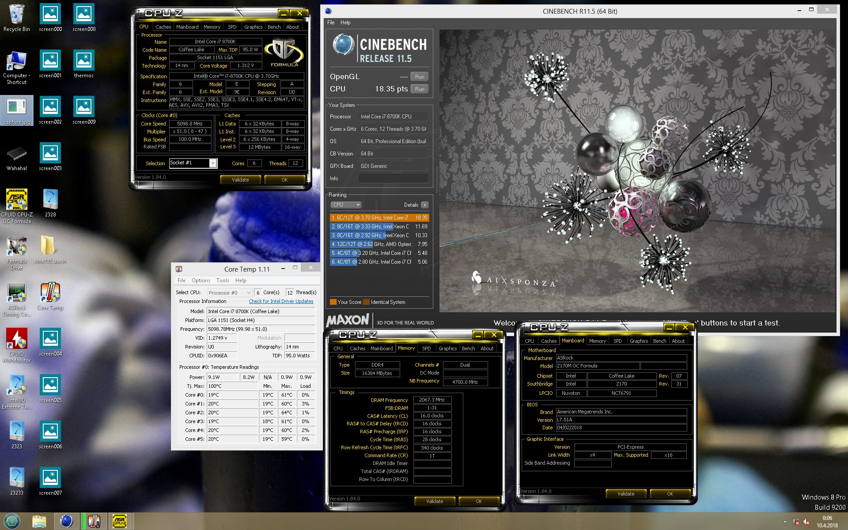Switch to Cinebench via taskbar icon
Viewport: 848px width, 530px height.
[x=66, y=521]
